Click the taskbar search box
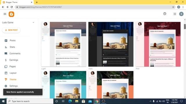This screenshot has height=104, width=186. (30, 101)
